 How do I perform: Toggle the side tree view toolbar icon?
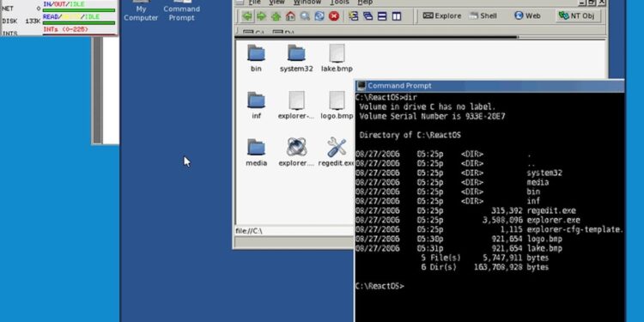coord(353,16)
